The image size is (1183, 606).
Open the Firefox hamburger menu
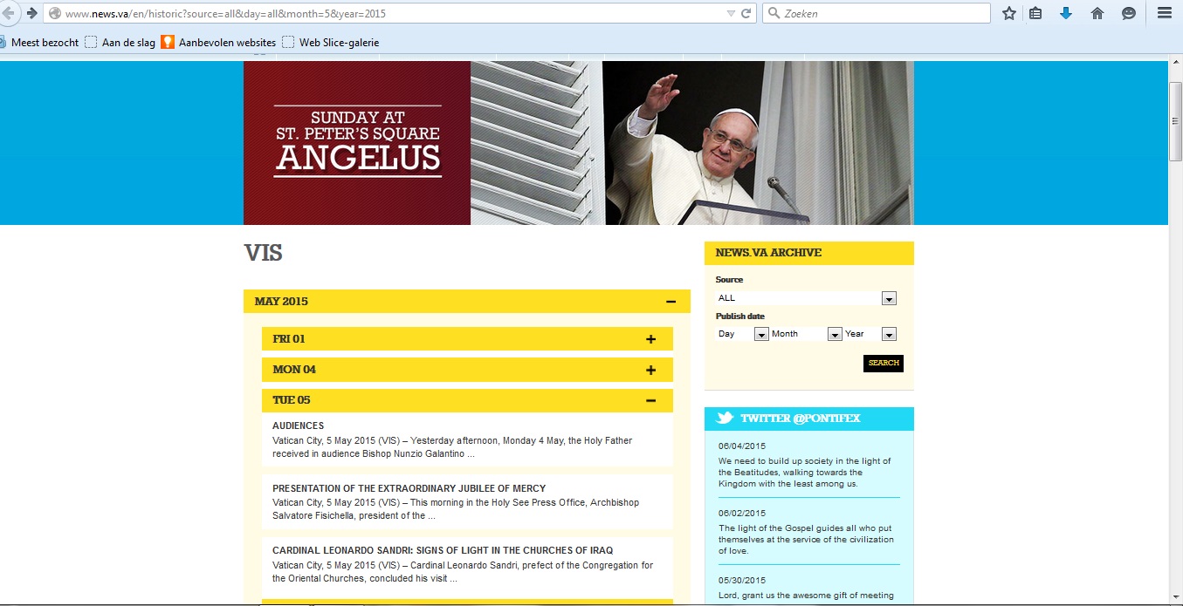pos(1163,13)
